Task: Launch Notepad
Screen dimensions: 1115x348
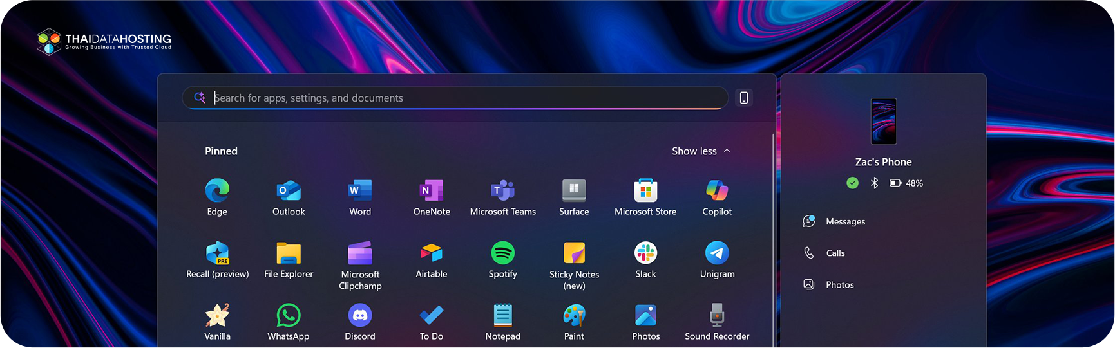Action: tap(503, 322)
